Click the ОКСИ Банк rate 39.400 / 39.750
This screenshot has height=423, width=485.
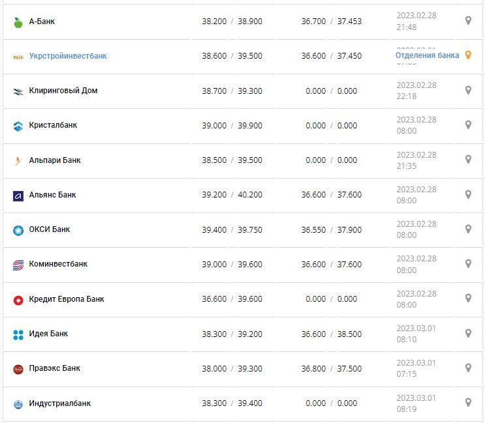(x=232, y=229)
